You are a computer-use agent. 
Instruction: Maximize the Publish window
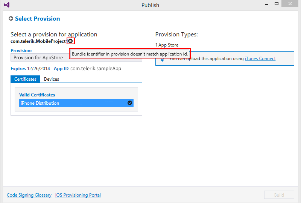coord(277,3)
